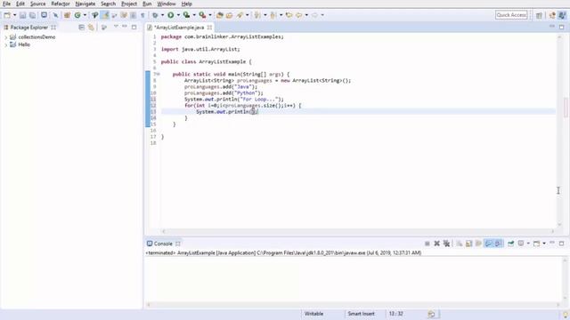Image resolution: width=570 pixels, height=320 pixels.
Task: Open the Coverage dropdown arrow
Action: point(194,15)
